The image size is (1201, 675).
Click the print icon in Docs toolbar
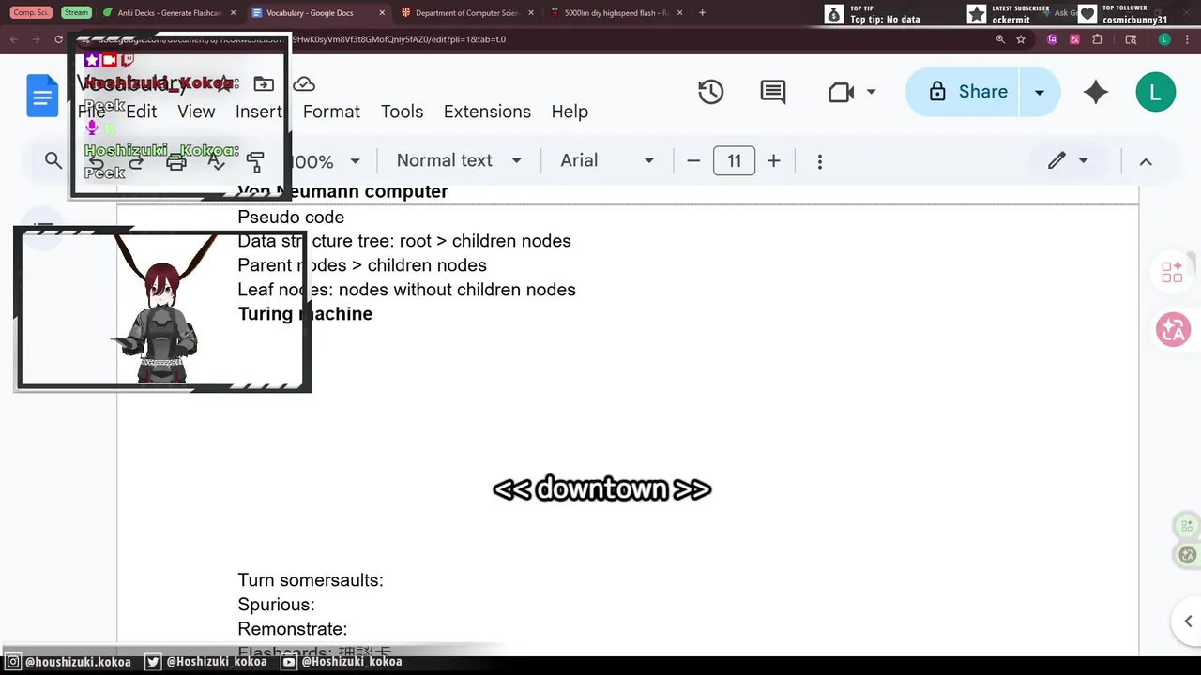(175, 161)
